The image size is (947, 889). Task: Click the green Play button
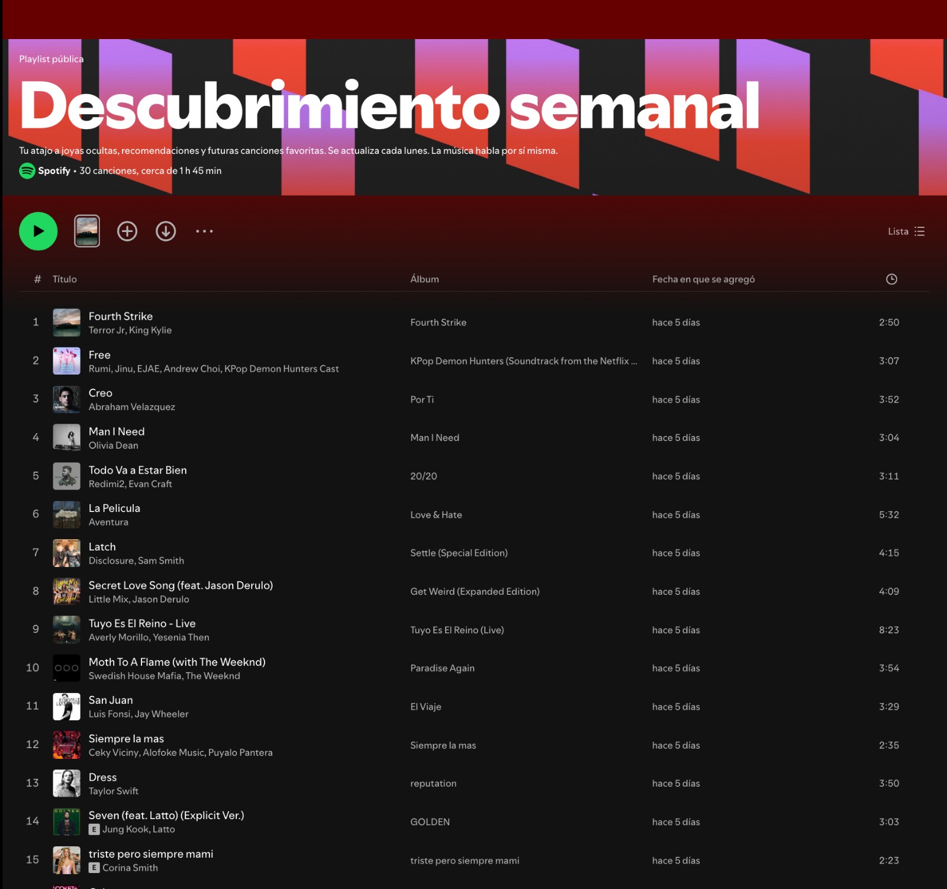38,231
